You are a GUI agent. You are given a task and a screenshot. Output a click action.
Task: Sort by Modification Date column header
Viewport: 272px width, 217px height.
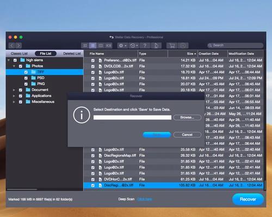click(245, 54)
